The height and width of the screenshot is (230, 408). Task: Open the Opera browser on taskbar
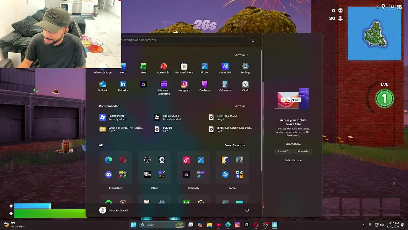click(x=256, y=225)
